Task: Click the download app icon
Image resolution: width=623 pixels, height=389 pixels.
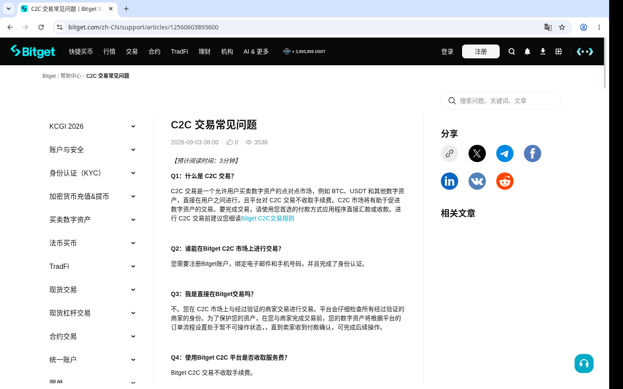Action: coord(543,51)
